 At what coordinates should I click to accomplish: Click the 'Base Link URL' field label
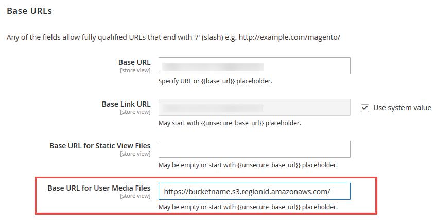126,104
